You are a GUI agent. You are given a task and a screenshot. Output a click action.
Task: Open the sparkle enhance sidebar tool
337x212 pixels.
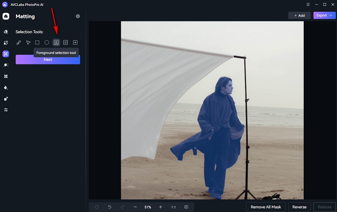6,65
